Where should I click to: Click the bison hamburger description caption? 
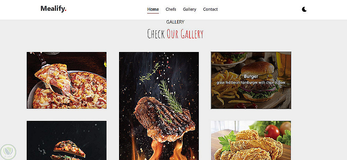pos(251,82)
